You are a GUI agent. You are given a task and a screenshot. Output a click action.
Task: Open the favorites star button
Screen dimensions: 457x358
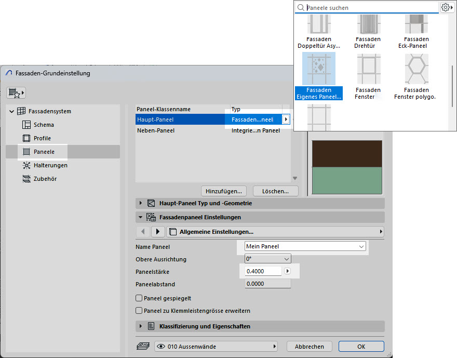click(x=16, y=93)
